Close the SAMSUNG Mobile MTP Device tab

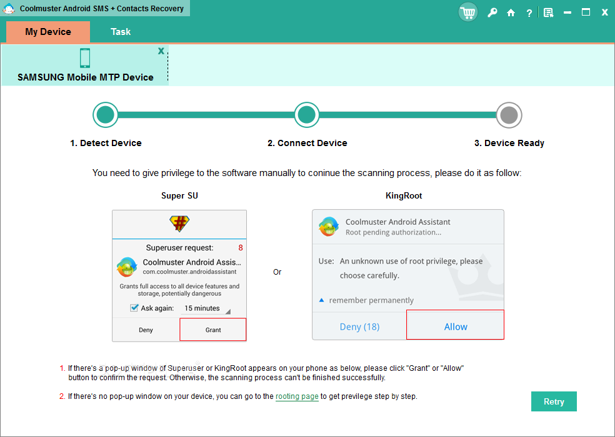point(161,51)
